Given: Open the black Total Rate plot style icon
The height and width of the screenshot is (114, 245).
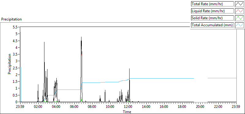Looking at the screenshot, I should click(239, 4).
